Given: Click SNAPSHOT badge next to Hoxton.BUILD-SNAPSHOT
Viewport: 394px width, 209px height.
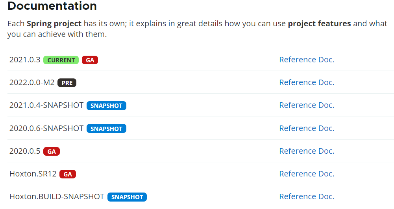Looking at the screenshot, I should click(127, 197).
